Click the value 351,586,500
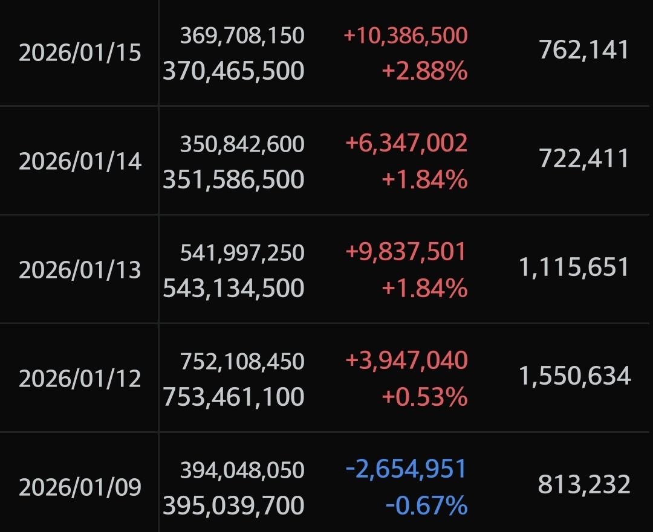This screenshot has height=532, width=653. [x=233, y=180]
